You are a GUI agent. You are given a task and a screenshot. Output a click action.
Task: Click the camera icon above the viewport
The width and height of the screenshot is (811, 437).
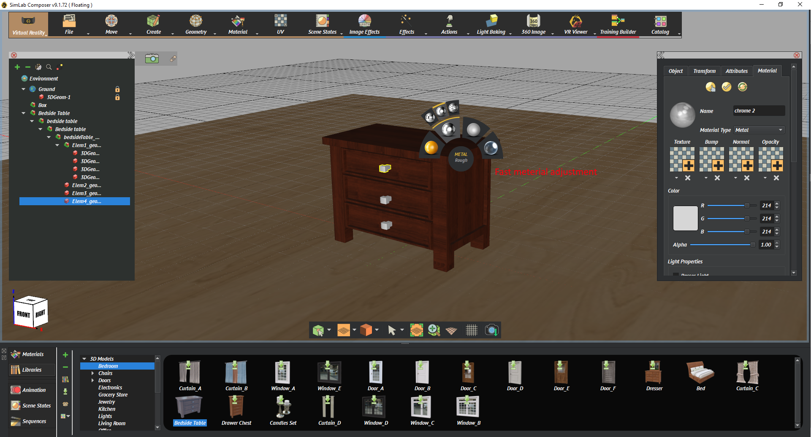pos(152,59)
